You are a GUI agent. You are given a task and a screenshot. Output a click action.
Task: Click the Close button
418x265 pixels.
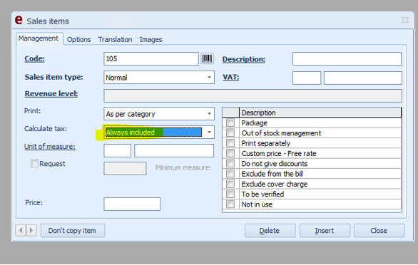pos(379,230)
